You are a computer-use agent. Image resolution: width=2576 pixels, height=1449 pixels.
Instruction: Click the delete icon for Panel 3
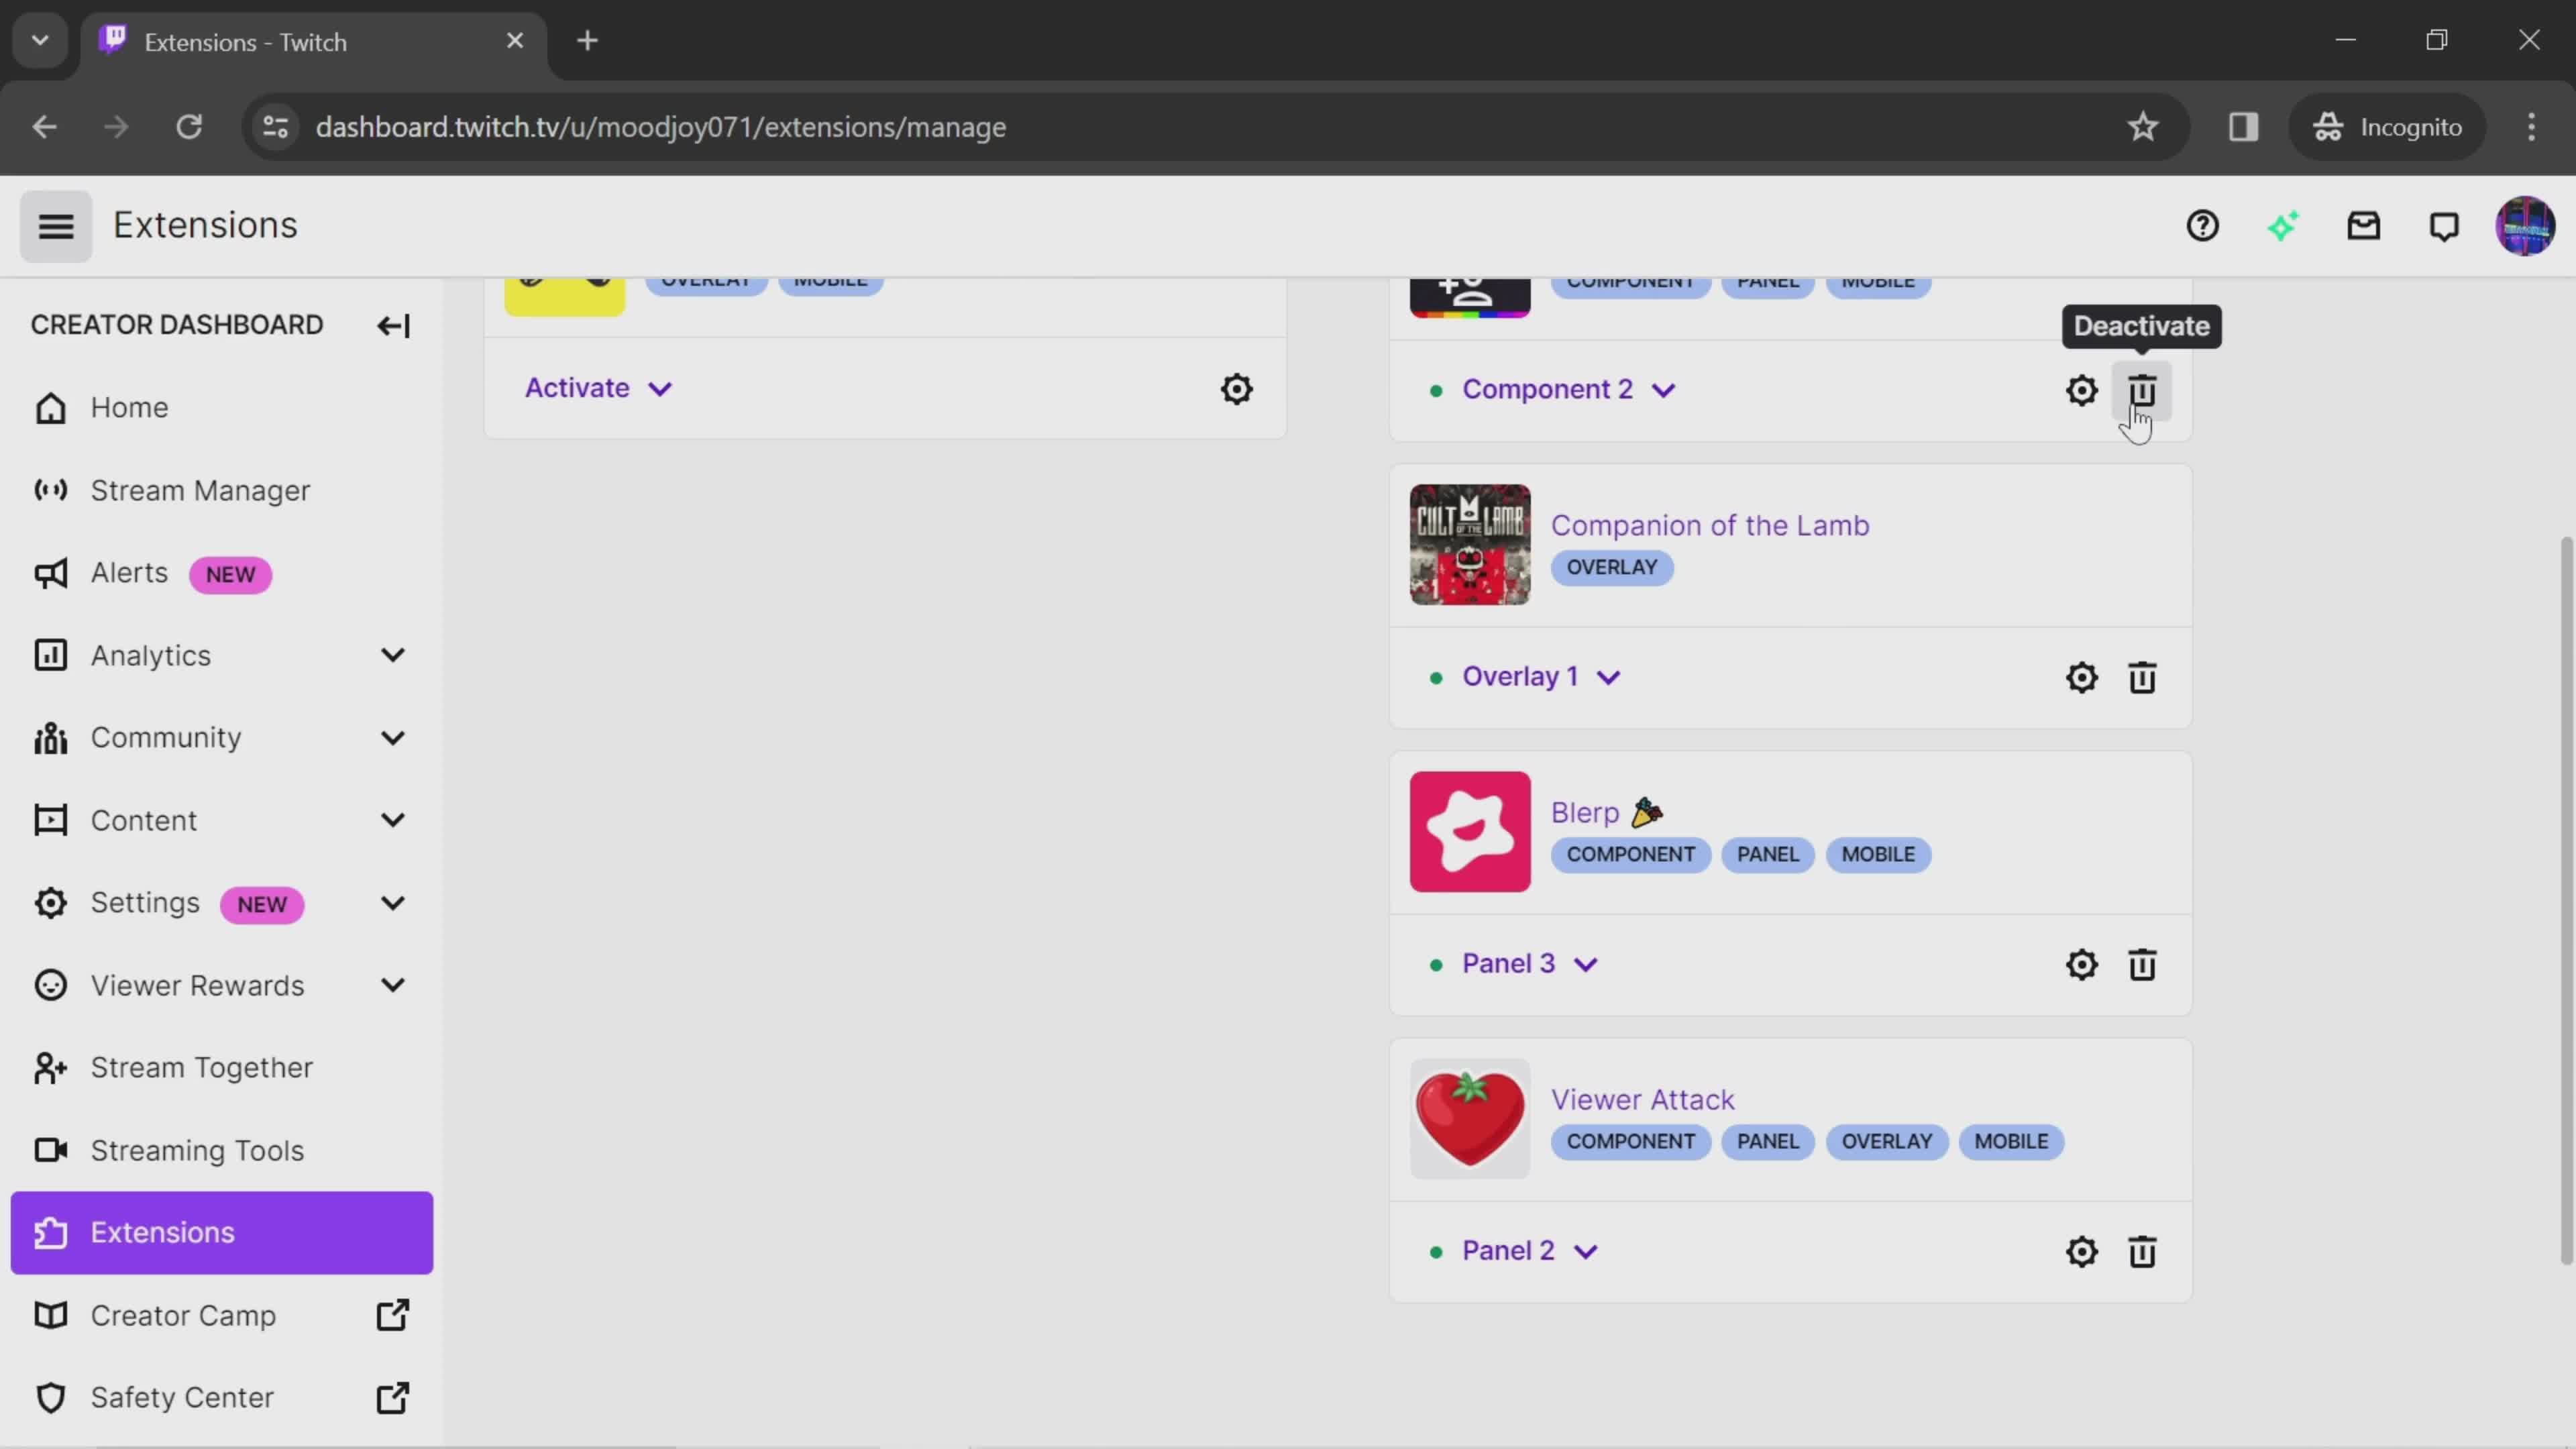pos(2143,964)
